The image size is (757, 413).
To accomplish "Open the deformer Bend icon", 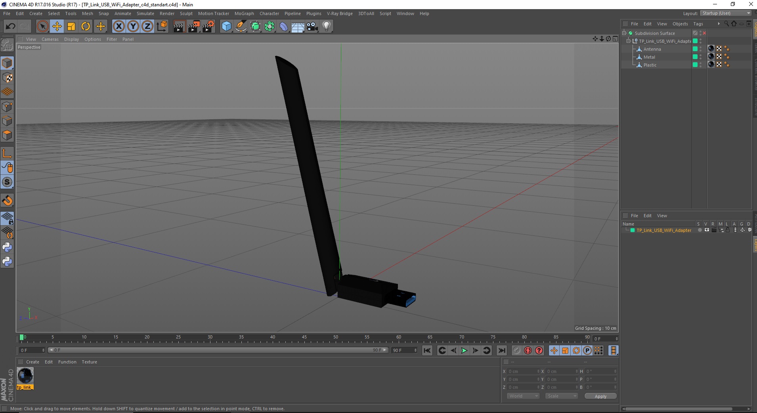I will 284,27.
